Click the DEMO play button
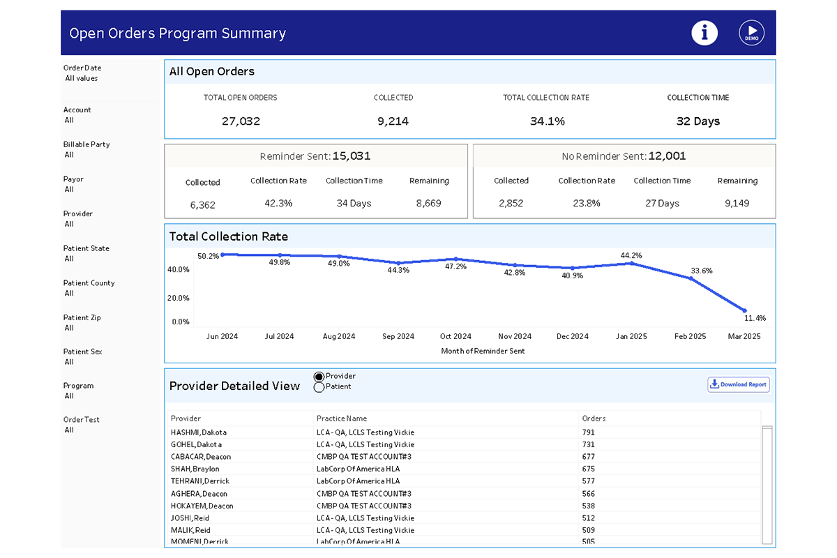 751,33
